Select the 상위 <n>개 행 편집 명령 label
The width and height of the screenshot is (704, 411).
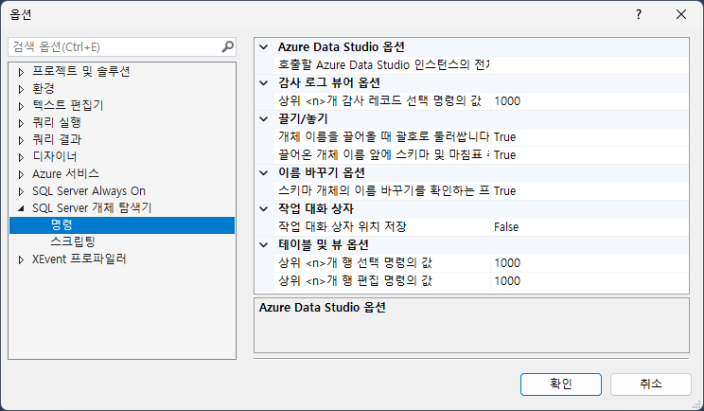tap(355, 280)
